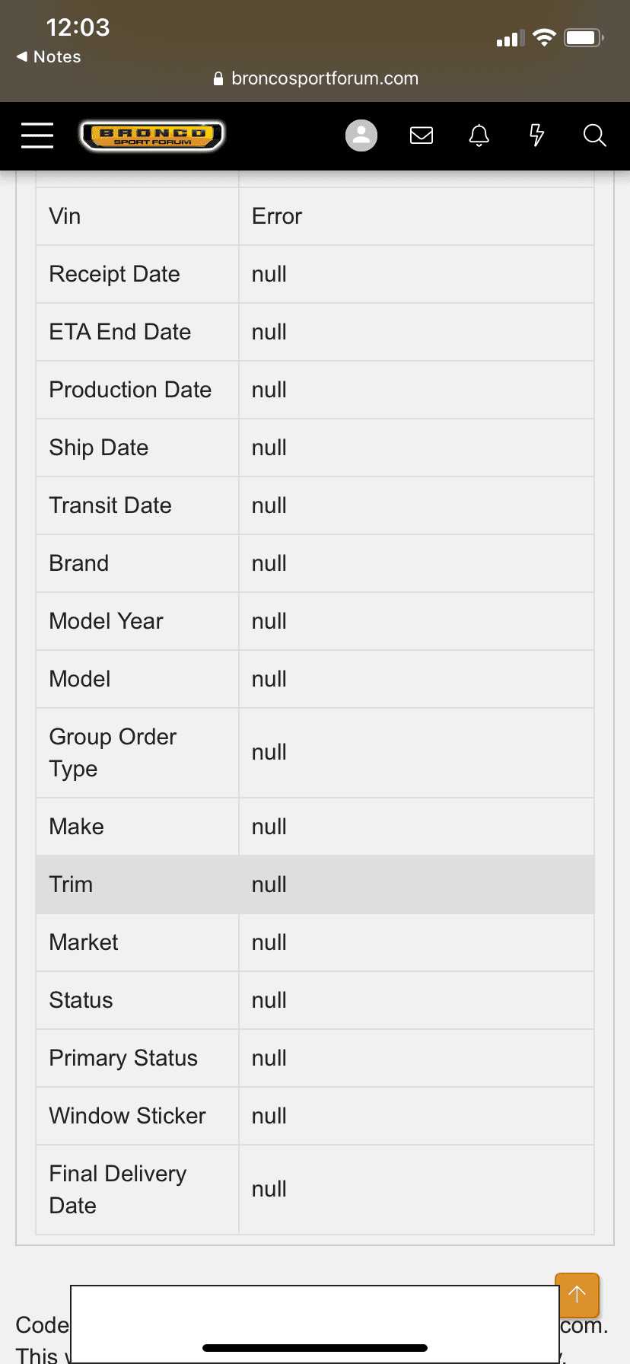Tap the orange scroll-to-top arrow button

coord(577,1294)
